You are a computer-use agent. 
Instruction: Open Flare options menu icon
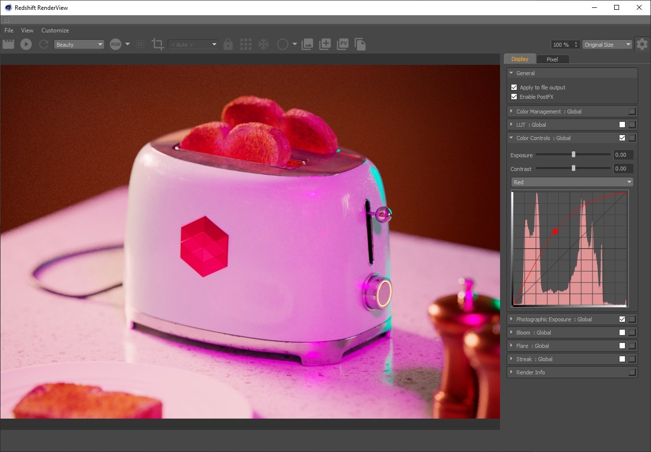632,346
